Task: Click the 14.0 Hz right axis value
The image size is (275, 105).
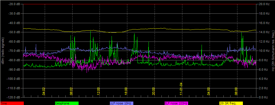Action: point(264,32)
